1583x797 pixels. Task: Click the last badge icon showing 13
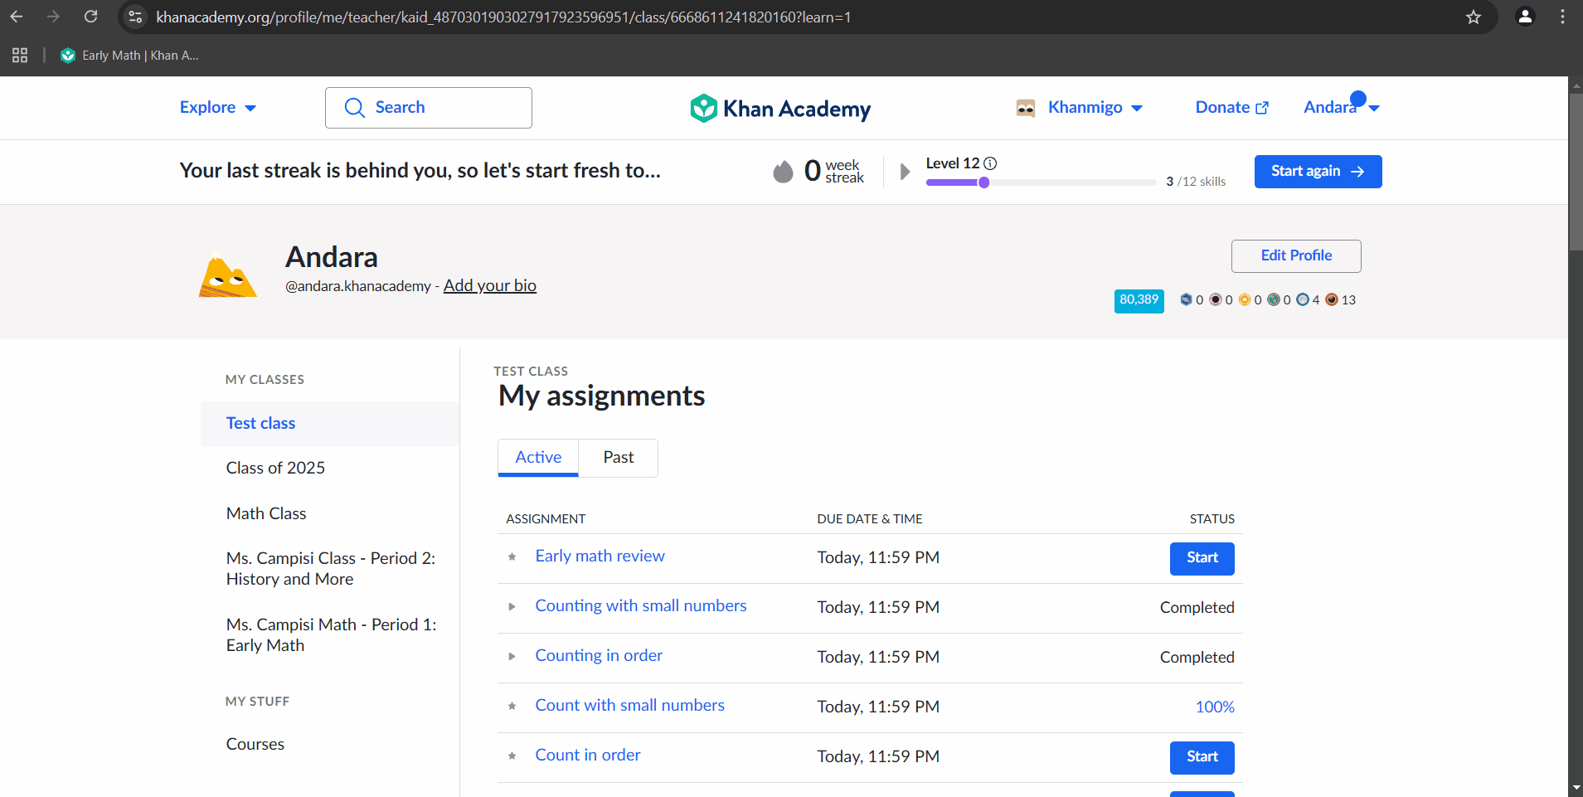1332,299
